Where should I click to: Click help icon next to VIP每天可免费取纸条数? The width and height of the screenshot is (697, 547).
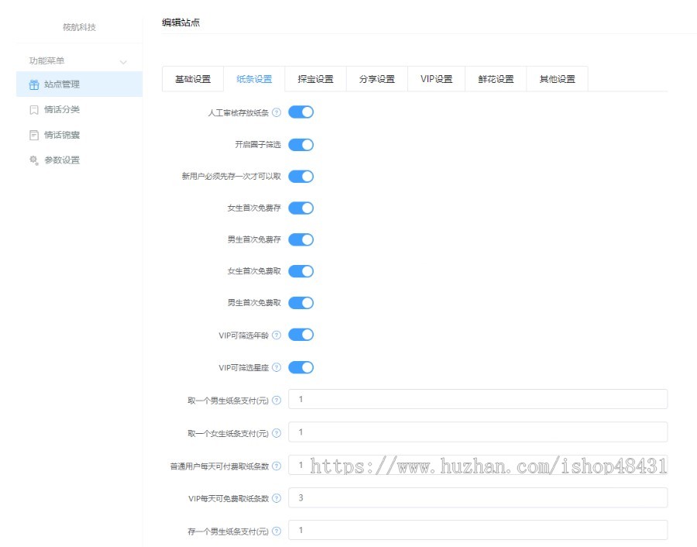[x=276, y=498]
